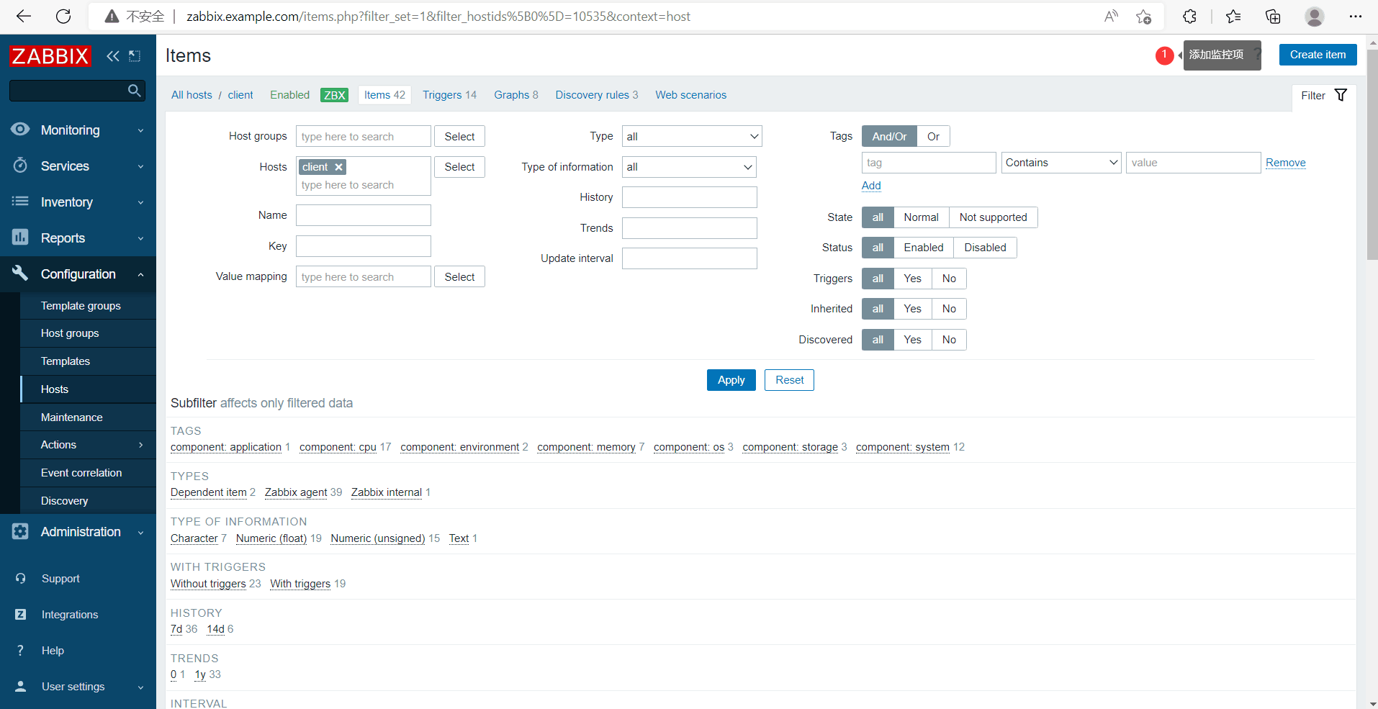
Task: Click the Integrations Z icon
Action: pos(20,615)
